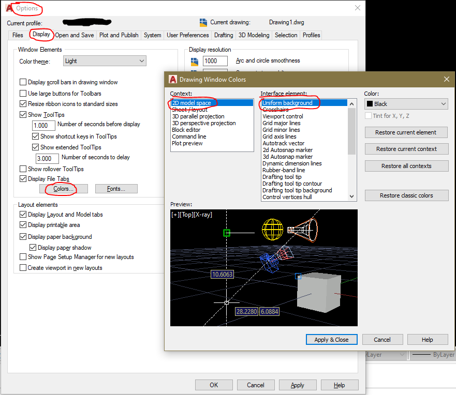Viewport: 456px width, 395px height.
Task: Enable Show Page Setup Manager for new layouts
Action: click(23, 257)
